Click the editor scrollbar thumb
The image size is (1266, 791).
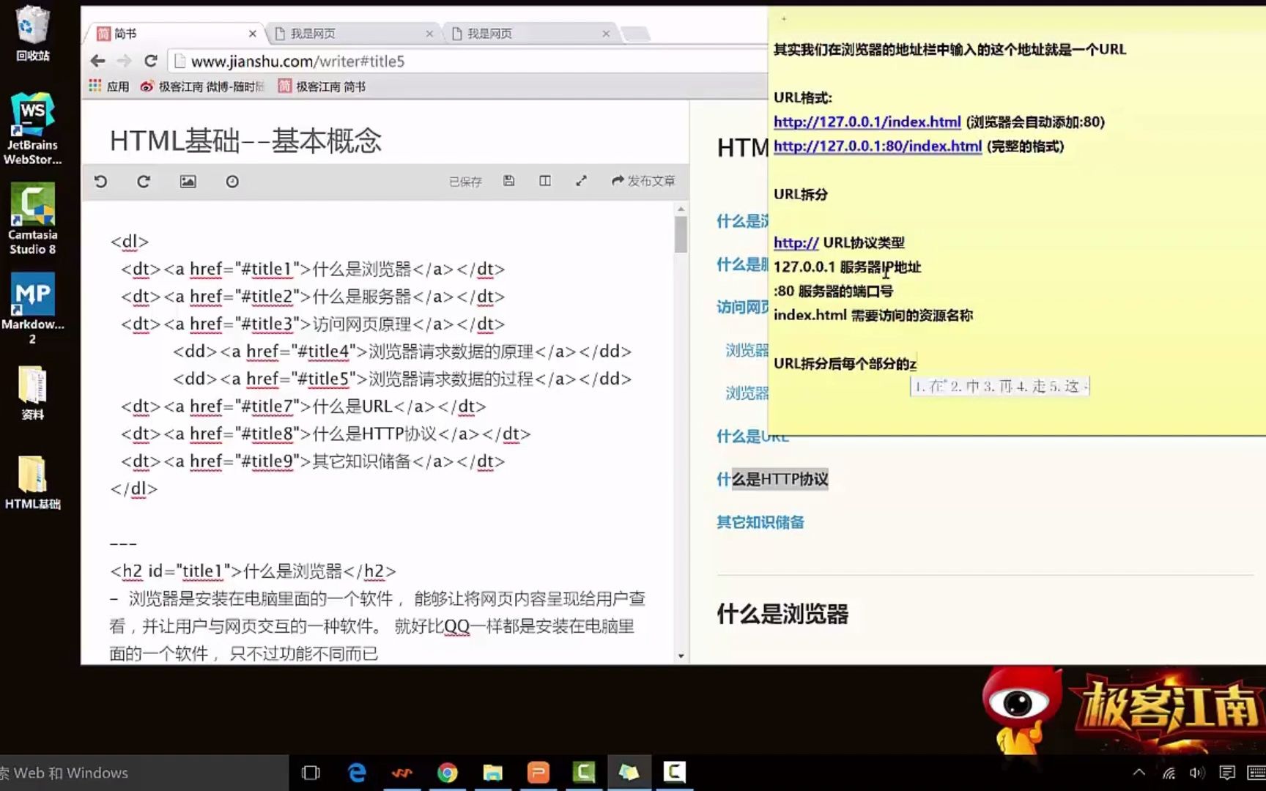pyautogui.click(x=681, y=235)
